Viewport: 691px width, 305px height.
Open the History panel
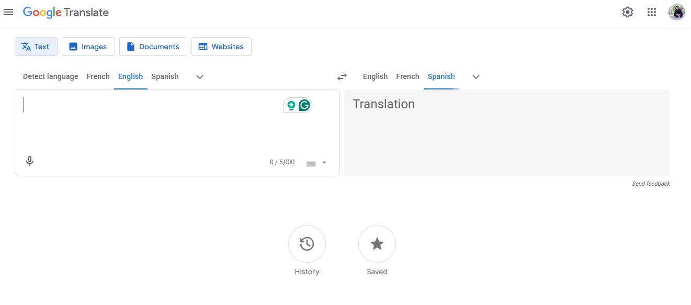[307, 244]
